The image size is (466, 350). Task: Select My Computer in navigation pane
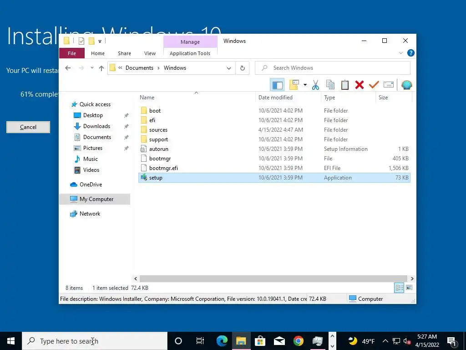pos(95,199)
